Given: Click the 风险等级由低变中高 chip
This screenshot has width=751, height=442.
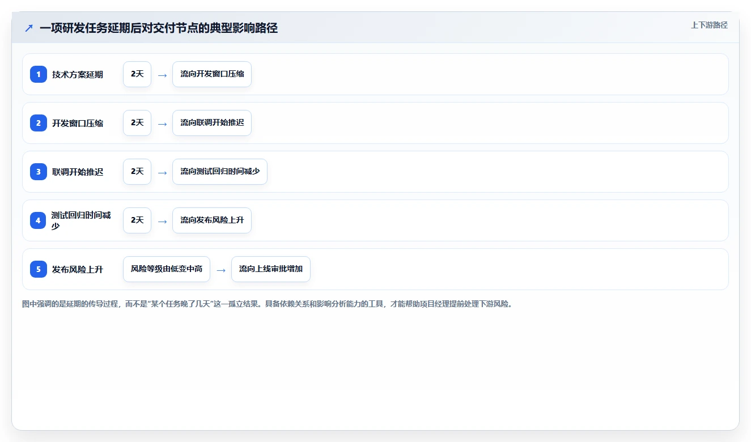Looking at the screenshot, I should pos(167,269).
